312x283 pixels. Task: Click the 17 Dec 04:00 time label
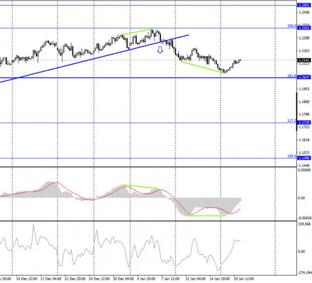(51, 278)
